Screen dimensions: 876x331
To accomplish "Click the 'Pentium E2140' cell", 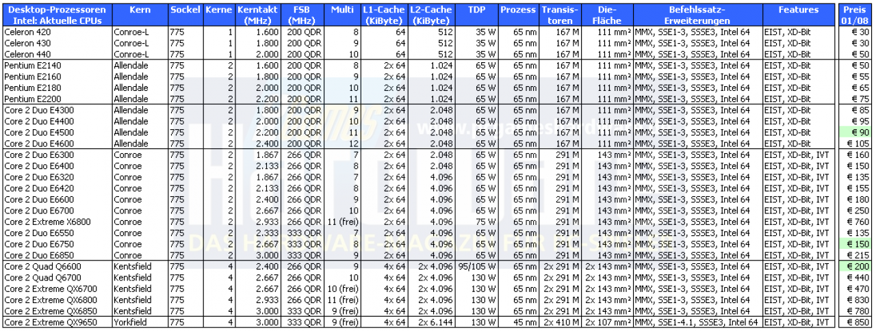I will 57,66.
